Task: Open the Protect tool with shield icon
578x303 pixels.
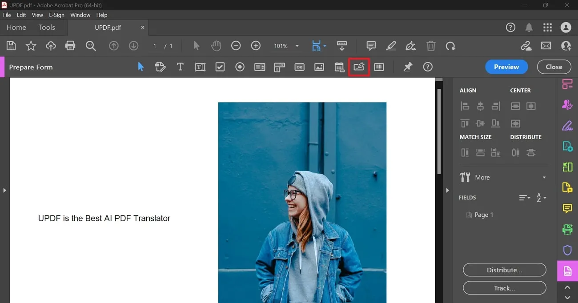Action: [567, 250]
